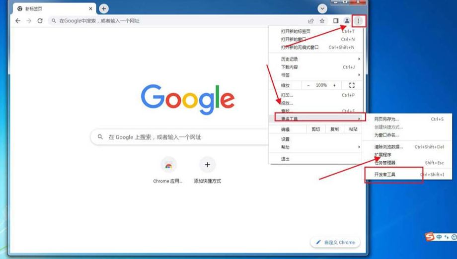Select 网页另存为... in submenu
The image size is (457, 259).
[x=407, y=119]
